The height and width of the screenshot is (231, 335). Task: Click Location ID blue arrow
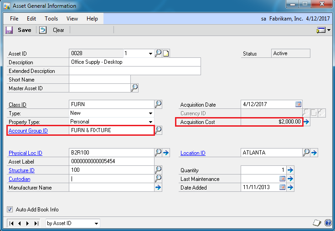point(314,153)
